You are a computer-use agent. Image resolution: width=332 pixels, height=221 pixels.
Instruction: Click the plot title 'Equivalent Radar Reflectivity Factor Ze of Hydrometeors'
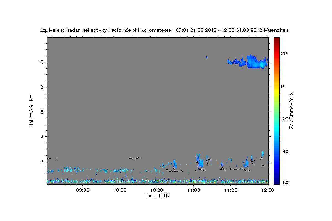105,30
